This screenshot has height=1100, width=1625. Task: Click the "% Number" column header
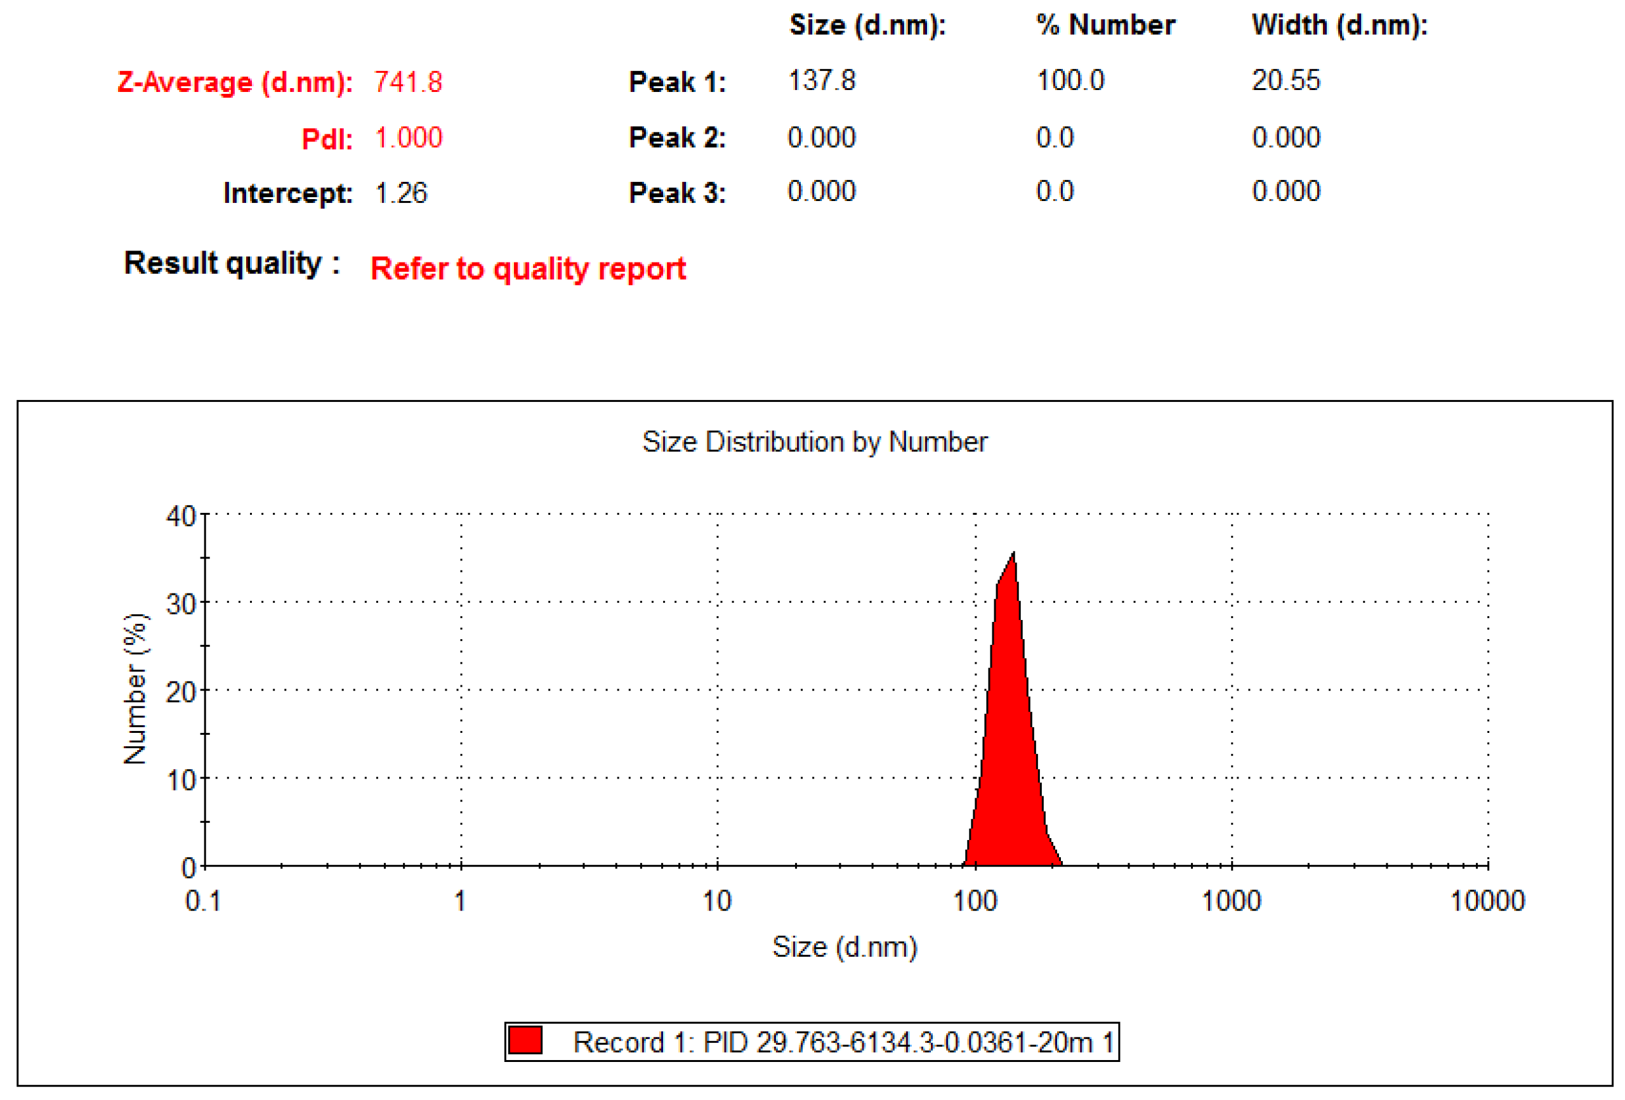point(1105,25)
